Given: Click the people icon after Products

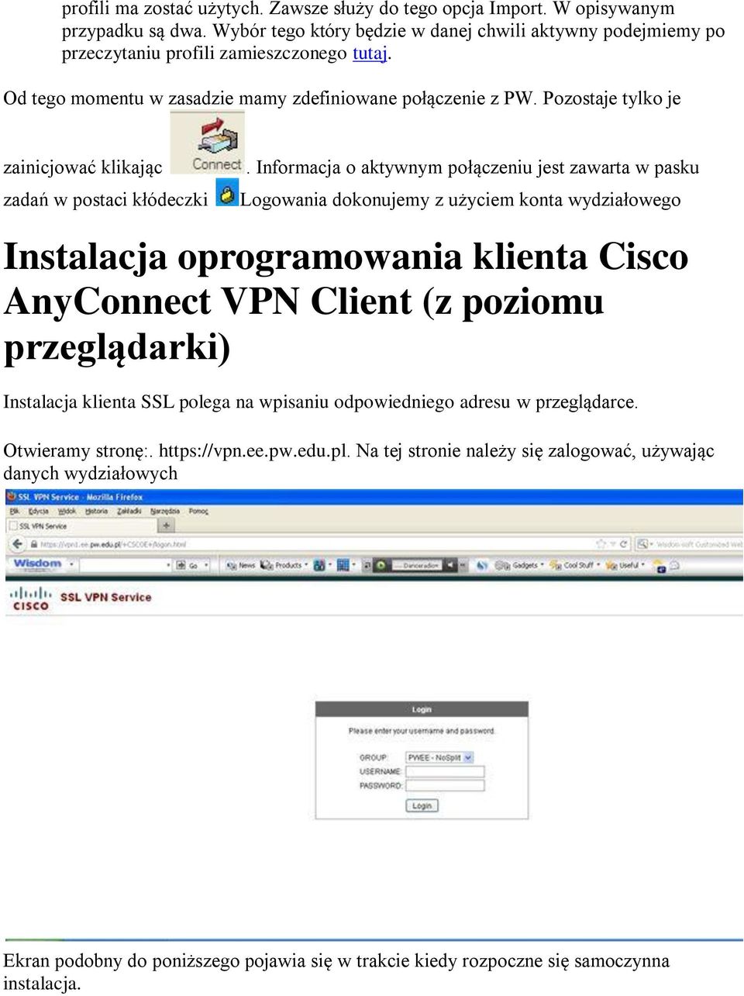Looking at the screenshot, I should [x=319, y=565].
